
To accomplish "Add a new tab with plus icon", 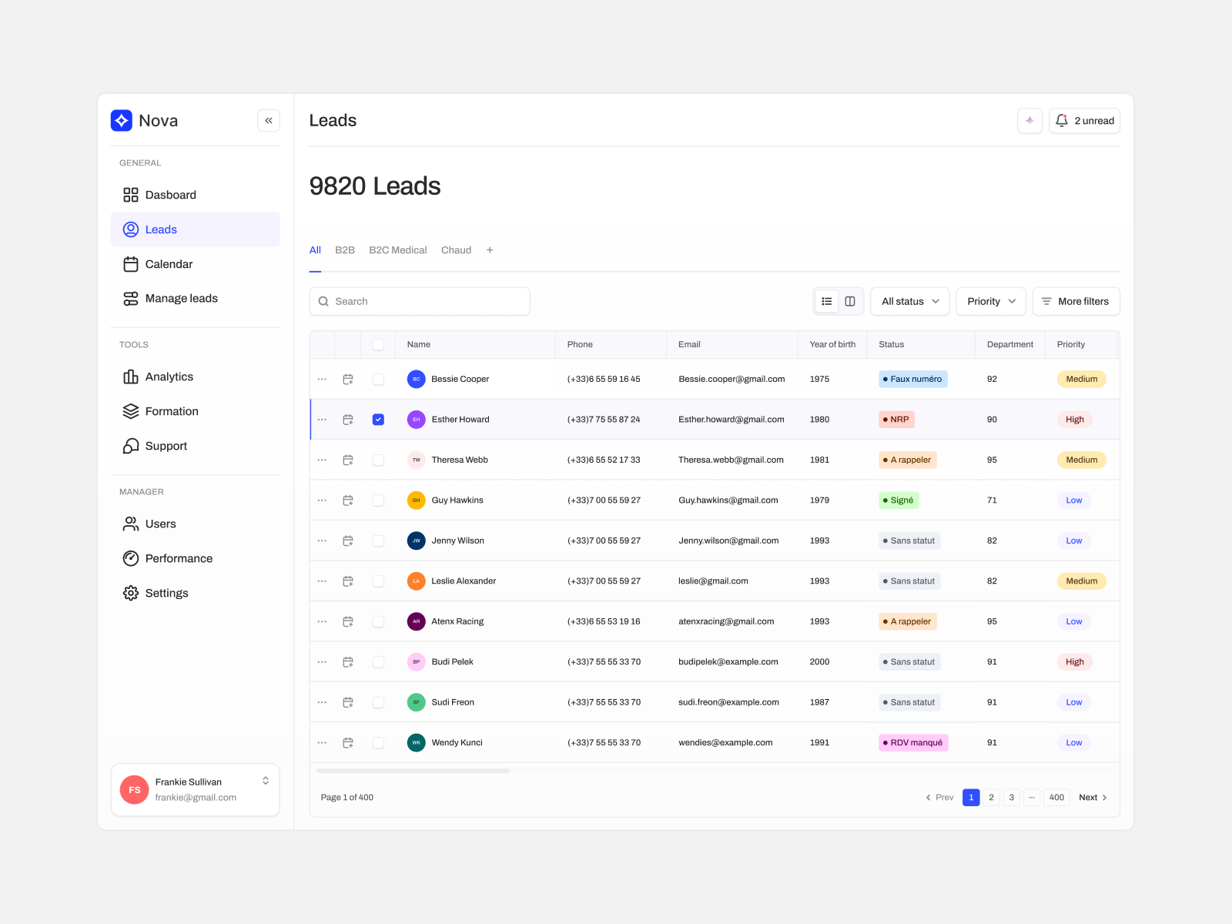I will 490,250.
